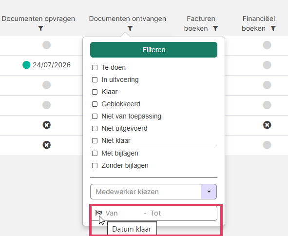Open filter funnel for Facturen boeken

[x=215, y=28]
